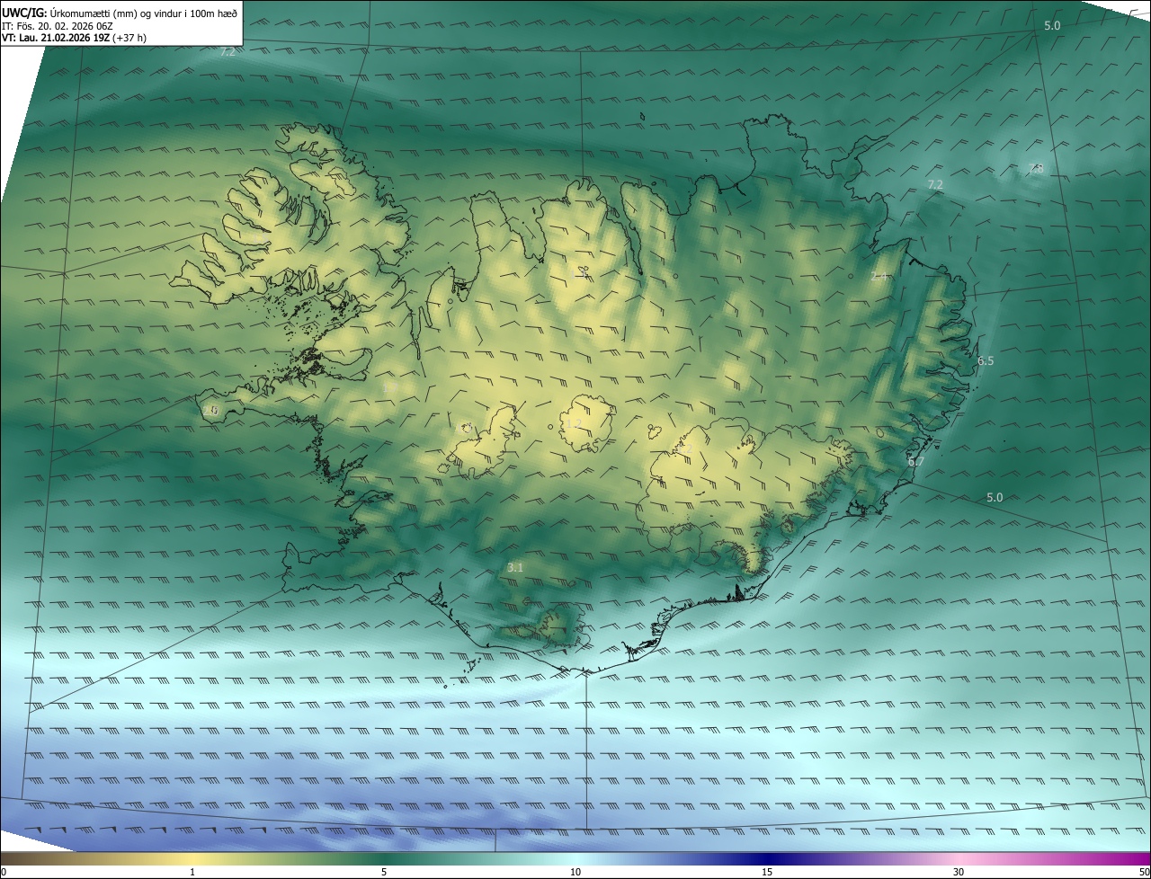Click the 5 tick on color scale

[384, 872]
